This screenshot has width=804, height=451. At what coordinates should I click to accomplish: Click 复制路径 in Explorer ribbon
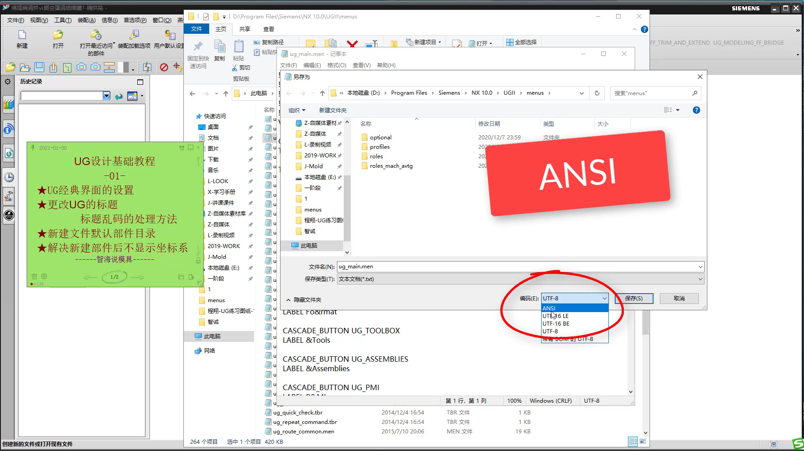269,42
